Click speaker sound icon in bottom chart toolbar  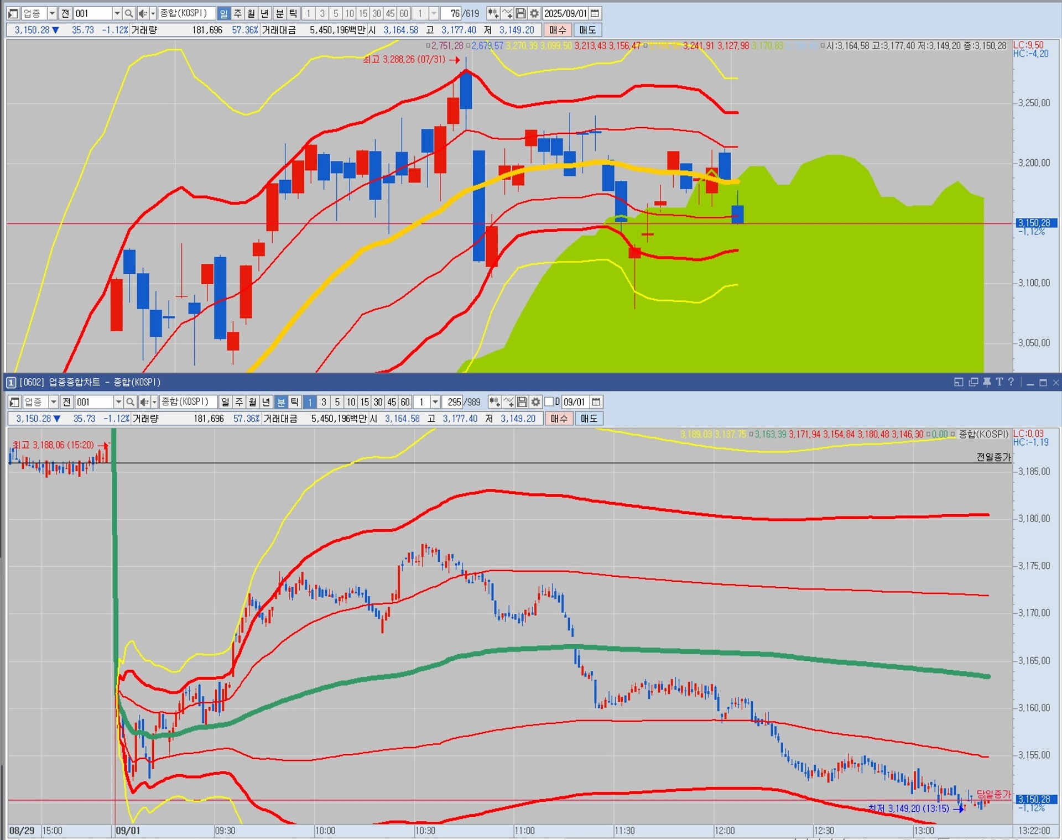pos(144,402)
